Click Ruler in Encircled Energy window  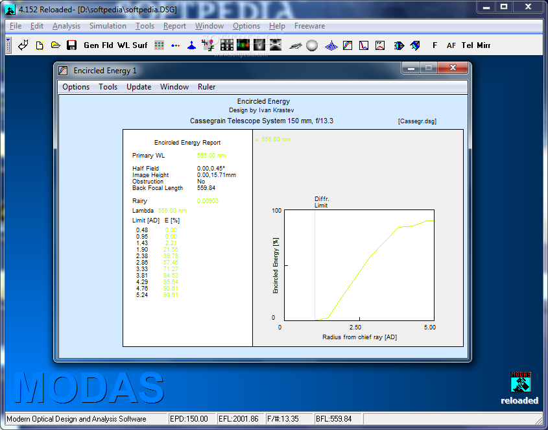206,87
